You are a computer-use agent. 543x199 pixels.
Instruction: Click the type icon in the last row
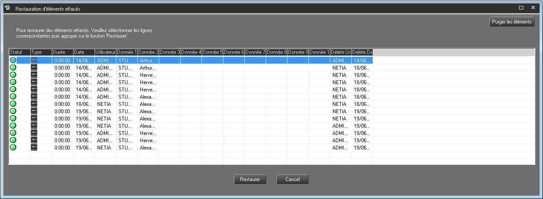point(34,147)
